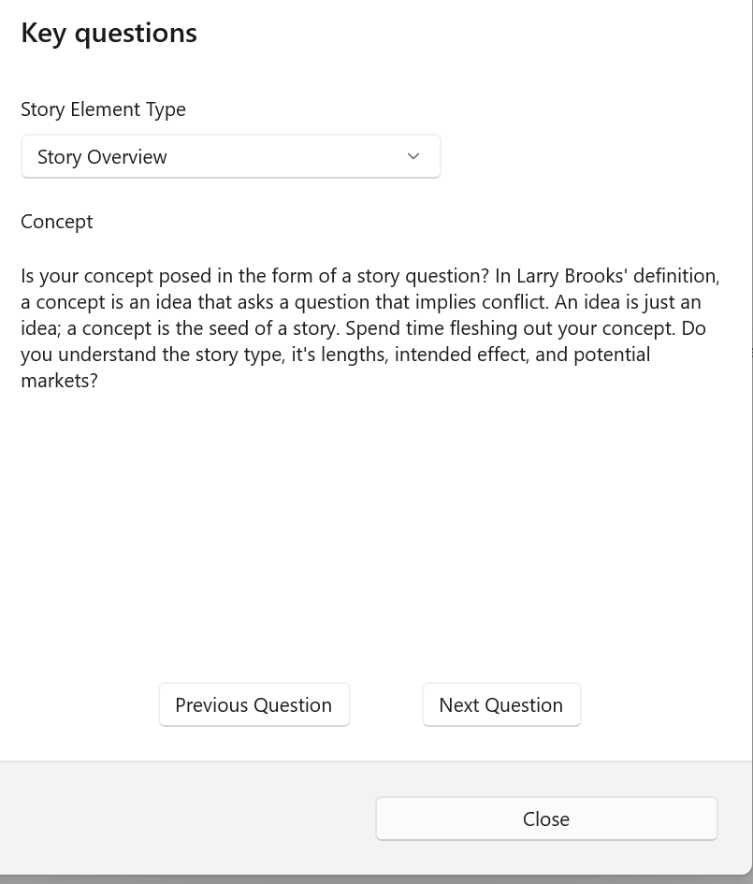The width and height of the screenshot is (753, 884).
Task: Click the word markets? ending the paragraph
Action: 59,381
